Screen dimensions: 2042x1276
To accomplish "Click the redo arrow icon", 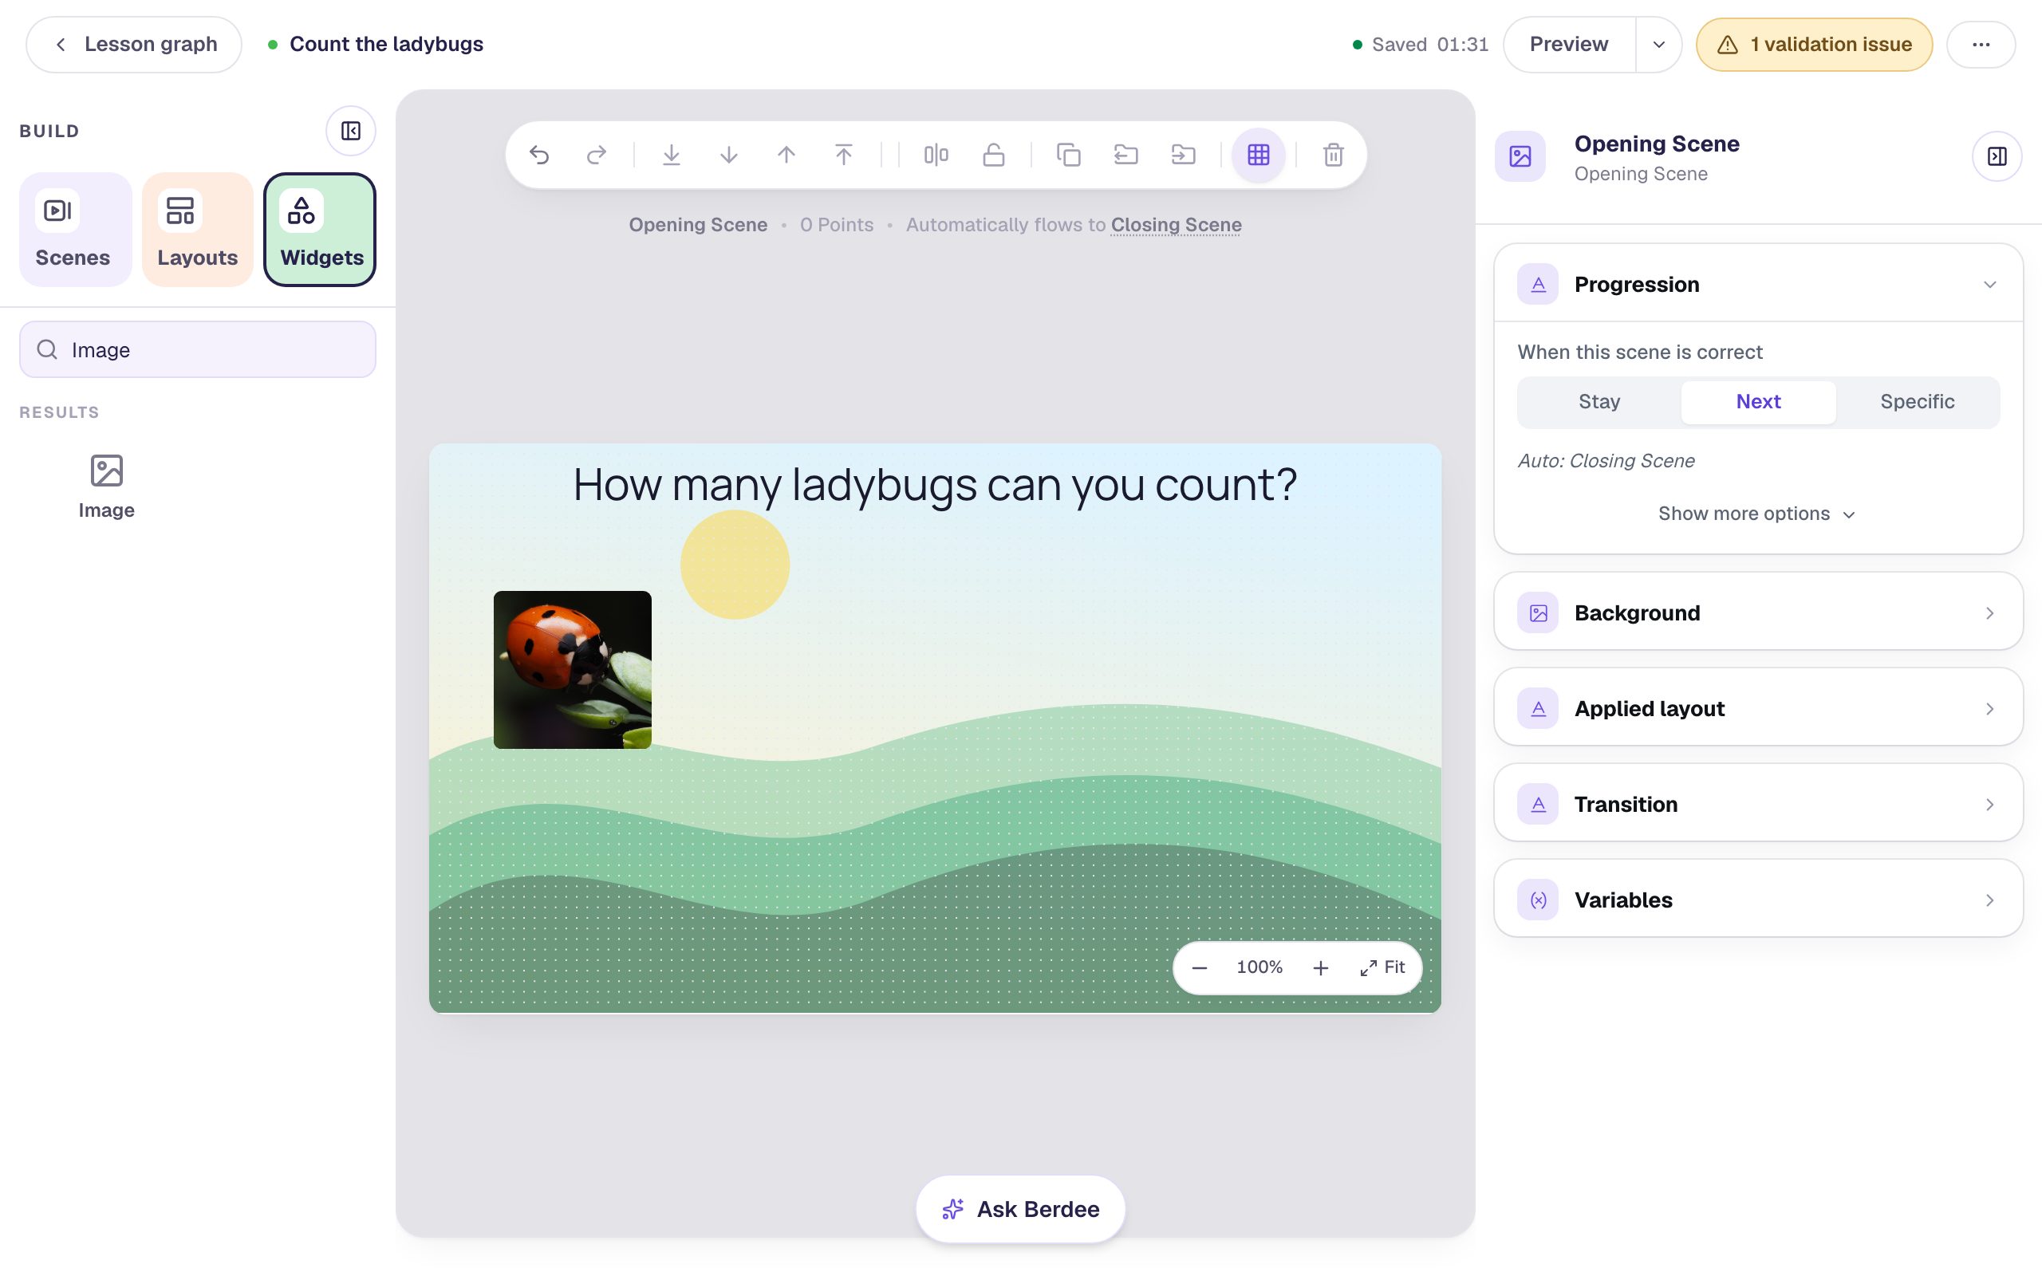I will [596, 155].
